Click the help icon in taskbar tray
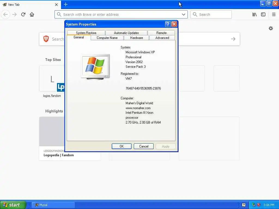 pos(244,205)
